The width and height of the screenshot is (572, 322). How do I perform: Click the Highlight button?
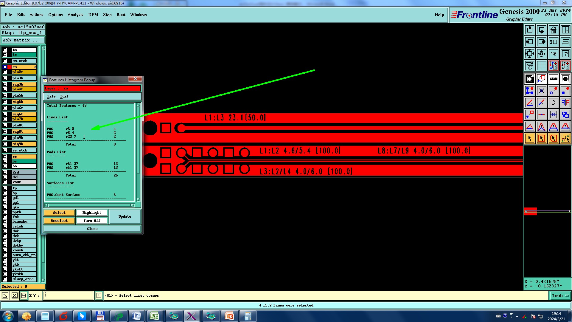[x=92, y=213]
